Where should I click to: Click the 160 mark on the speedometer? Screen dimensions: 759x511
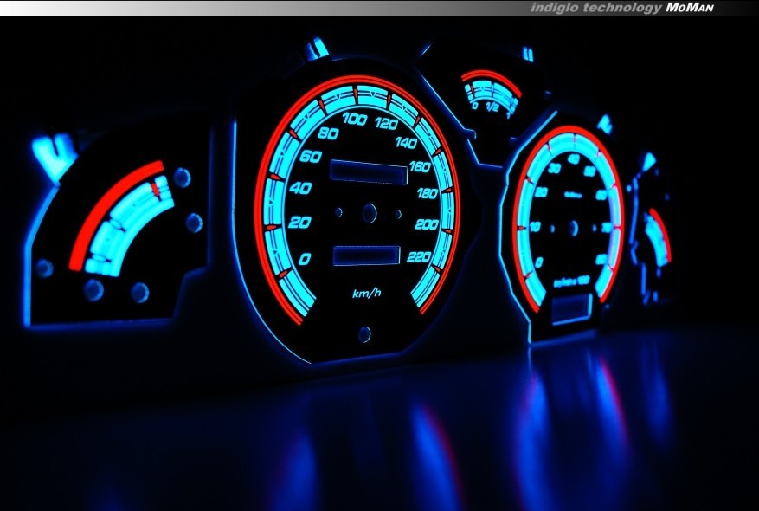coord(420,166)
